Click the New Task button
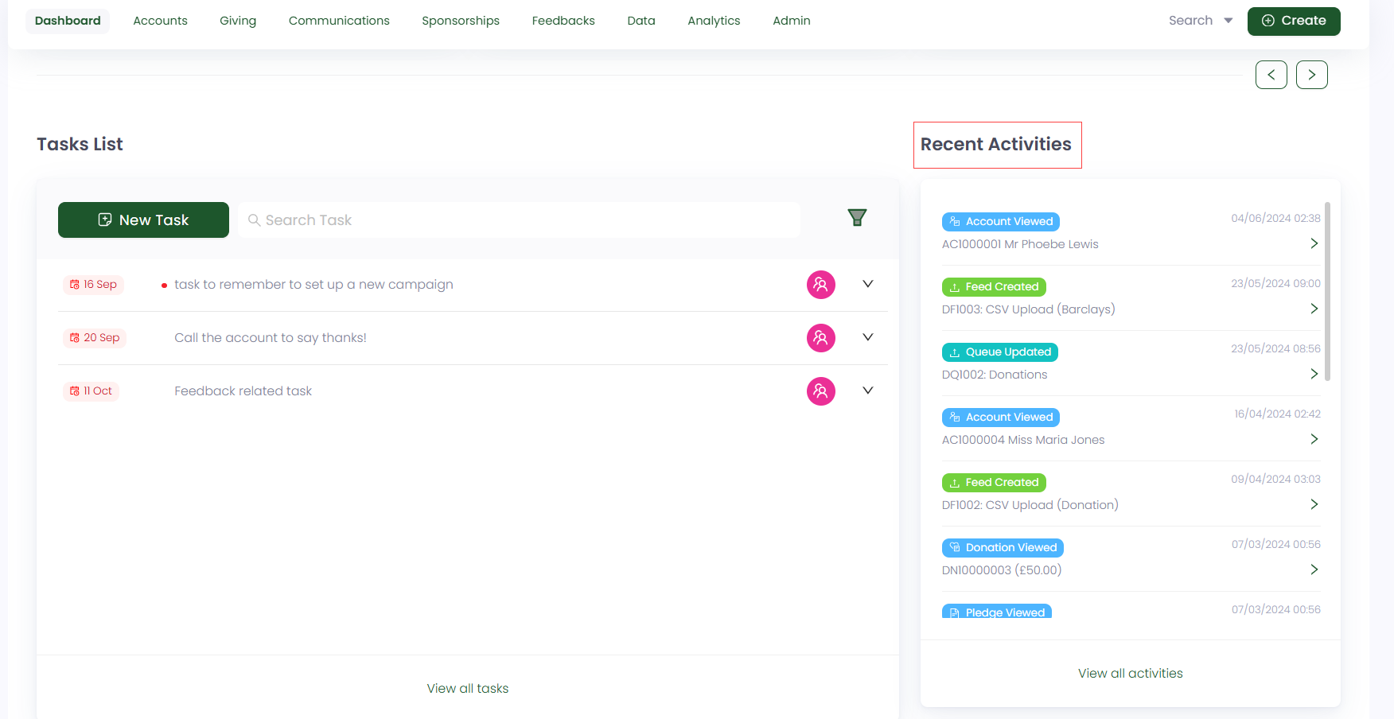The image size is (1394, 719). click(143, 220)
